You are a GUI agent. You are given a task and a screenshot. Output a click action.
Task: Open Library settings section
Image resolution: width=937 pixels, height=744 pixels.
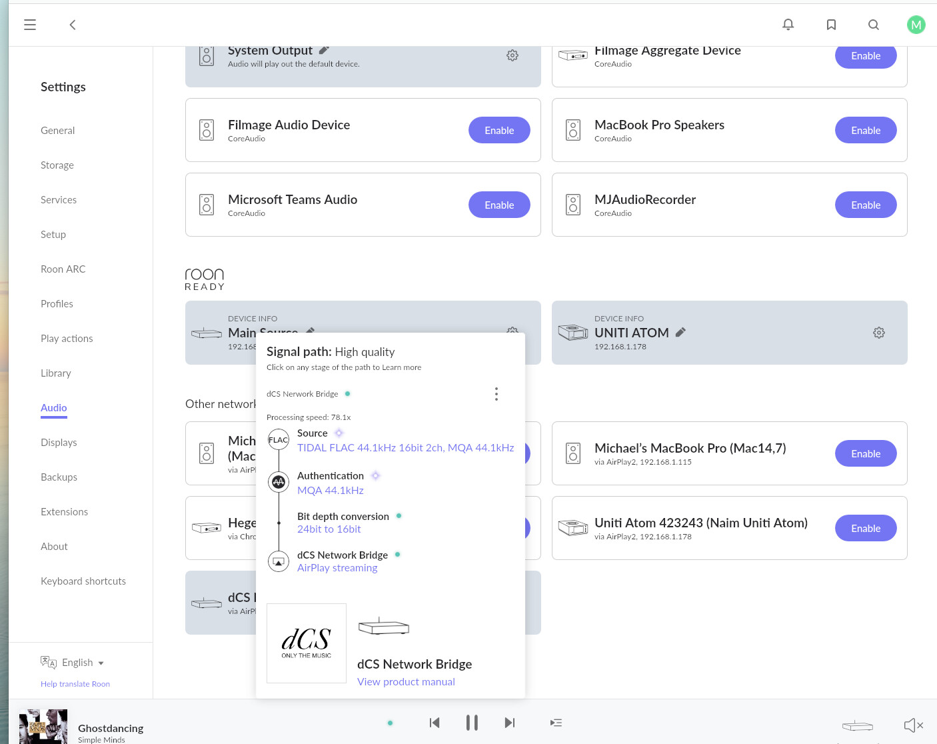tap(56, 373)
